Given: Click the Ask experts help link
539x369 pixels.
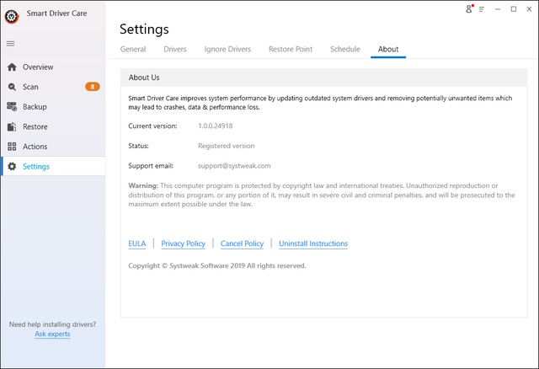Looking at the screenshot, I should (52, 334).
